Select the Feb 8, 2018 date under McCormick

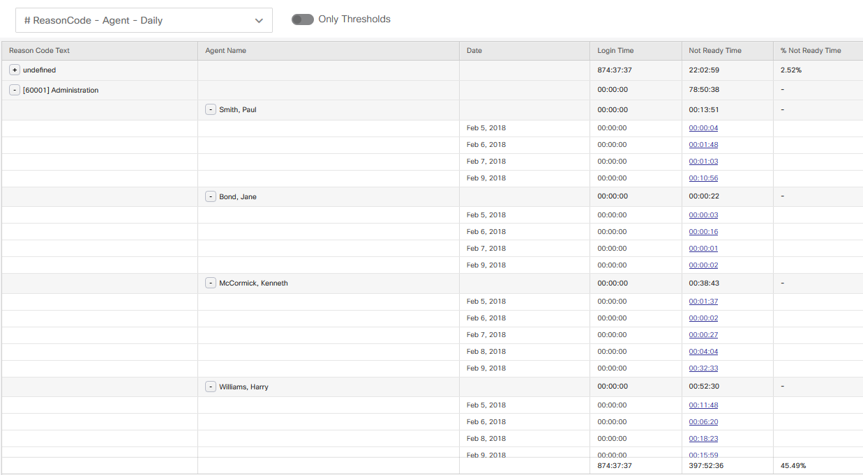(x=486, y=352)
